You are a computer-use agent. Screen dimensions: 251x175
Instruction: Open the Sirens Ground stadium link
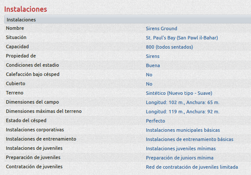(x=161, y=29)
